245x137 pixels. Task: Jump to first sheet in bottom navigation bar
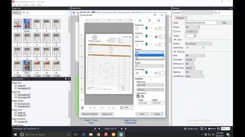point(95,129)
